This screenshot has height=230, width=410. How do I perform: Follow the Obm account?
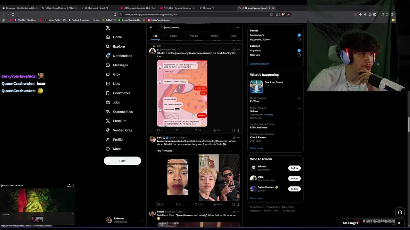[x=294, y=178]
